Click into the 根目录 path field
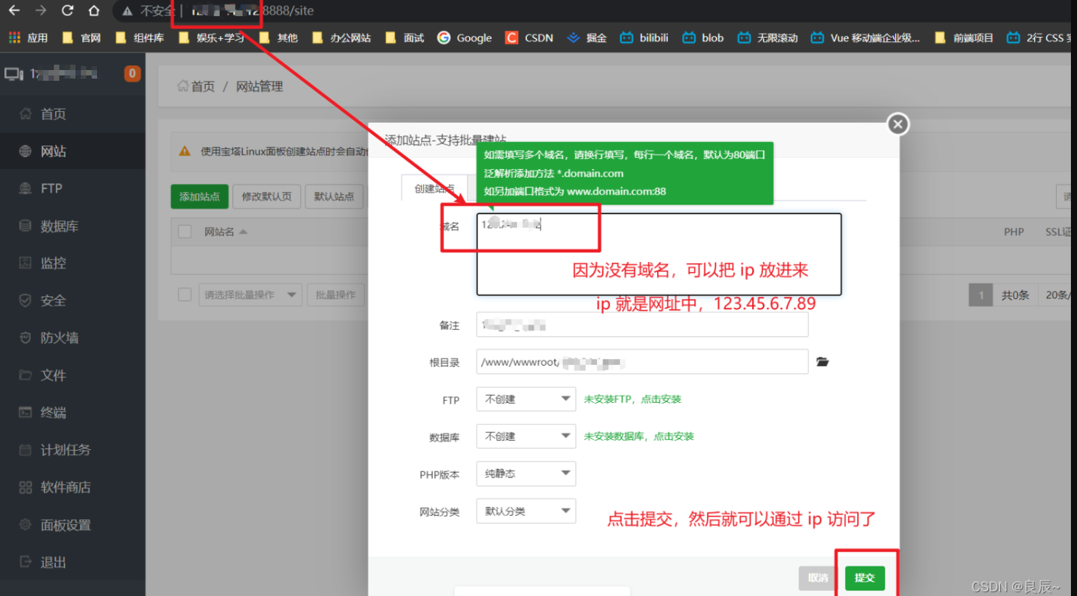 [x=642, y=362]
